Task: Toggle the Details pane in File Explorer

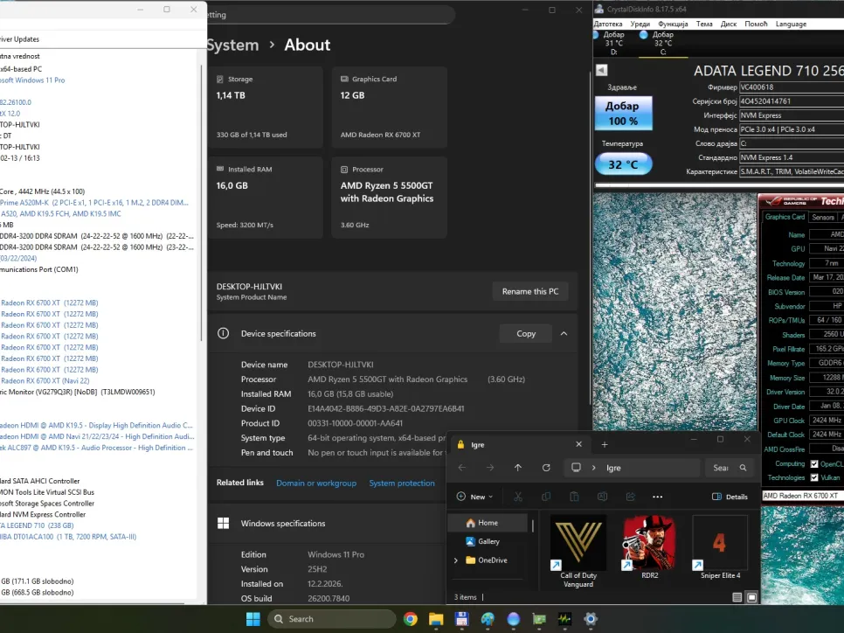Action: [730, 497]
